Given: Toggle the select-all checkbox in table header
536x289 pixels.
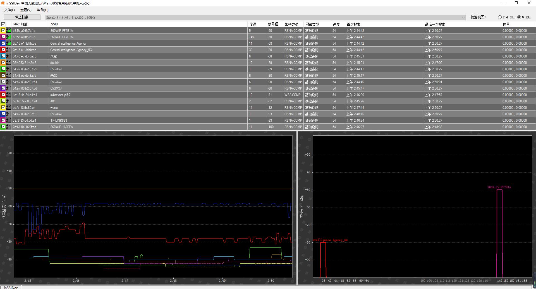Looking at the screenshot, I should click(x=3, y=24).
